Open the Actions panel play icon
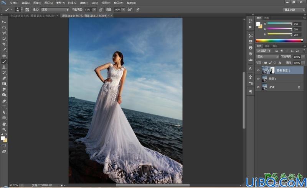Screen dimensions: 307x188 (251, 27)
